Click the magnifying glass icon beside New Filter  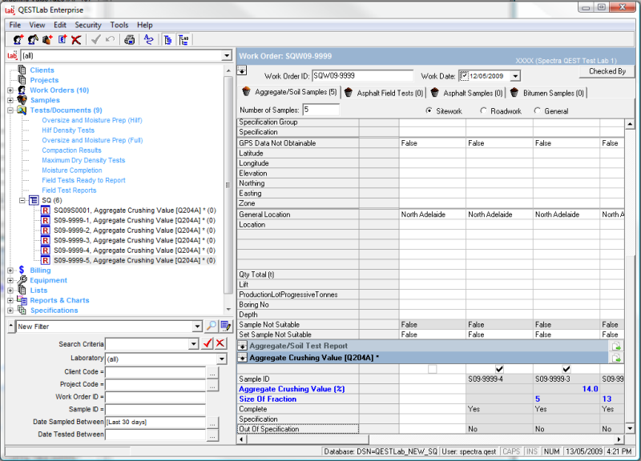pyautogui.click(x=211, y=327)
